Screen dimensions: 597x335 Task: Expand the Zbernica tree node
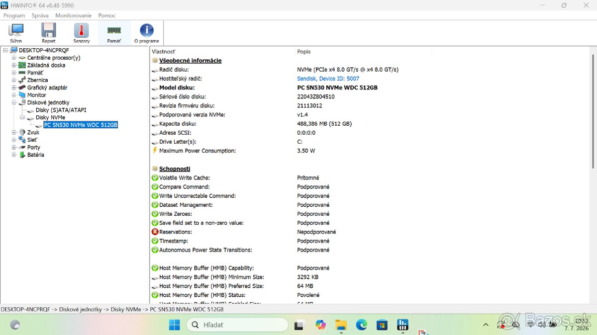click(14, 80)
